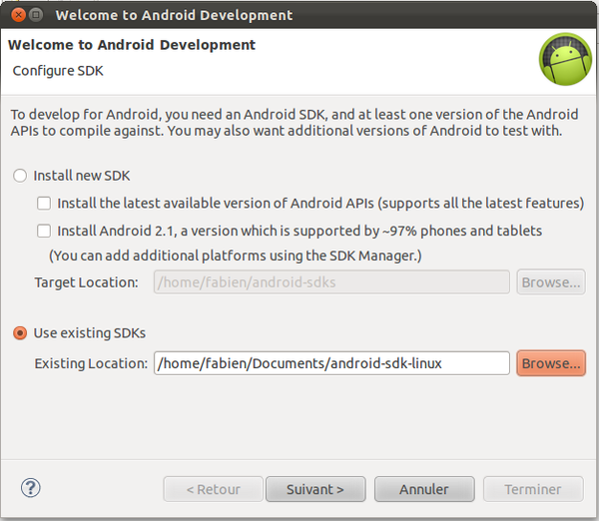Click the Target Location path field
Viewport: 599px width, 521px height.
(x=331, y=282)
